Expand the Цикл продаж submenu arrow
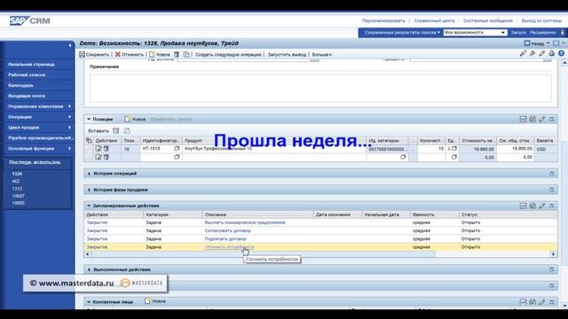The height and width of the screenshot is (319, 568). (x=69, y=128)
